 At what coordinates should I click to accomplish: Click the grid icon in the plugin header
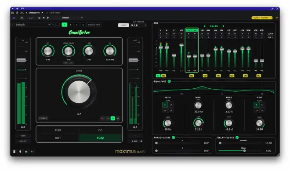[12, 13]
